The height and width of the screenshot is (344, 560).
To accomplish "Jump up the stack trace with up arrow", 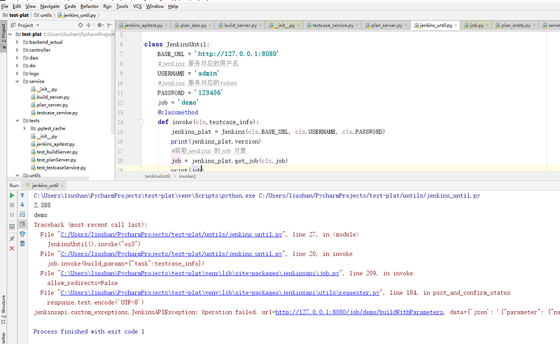I will click(x=22, y=195).
